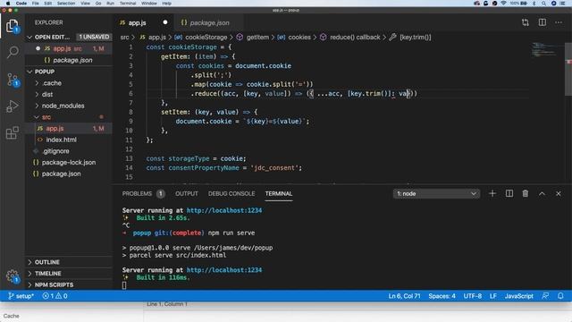Open the File menu
Screen dimensions: 572x322
point(36,4)
